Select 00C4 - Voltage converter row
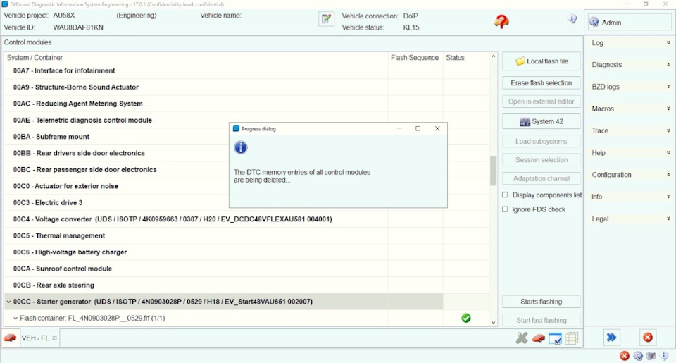This screenshot has width=676, height=363. click(x=247, y=219)
